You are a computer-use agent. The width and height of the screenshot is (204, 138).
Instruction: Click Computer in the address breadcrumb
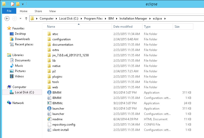point(47,19)
